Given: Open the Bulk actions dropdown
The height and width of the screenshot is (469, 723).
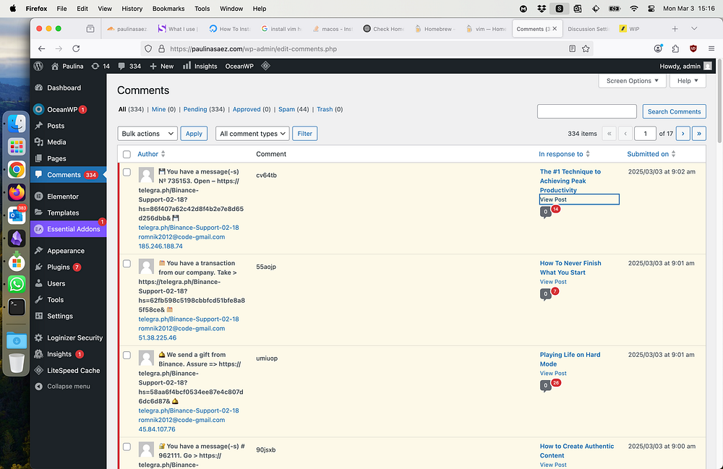Looking at the screenshot, I should (147, 134).
